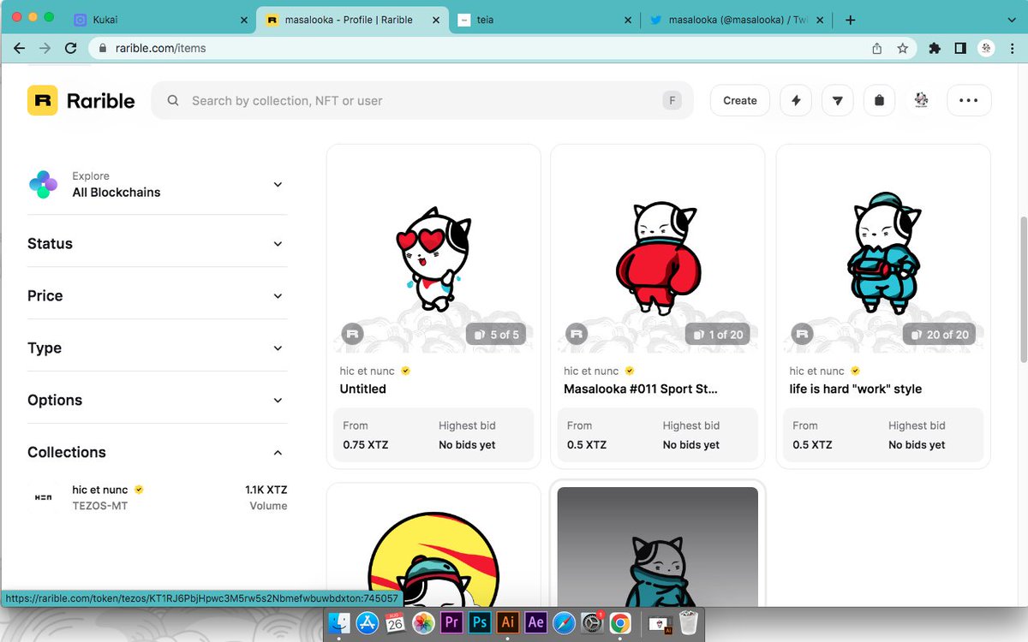
Task: Open the teal work-suit cat thumbnail
Action: [883, 253]
